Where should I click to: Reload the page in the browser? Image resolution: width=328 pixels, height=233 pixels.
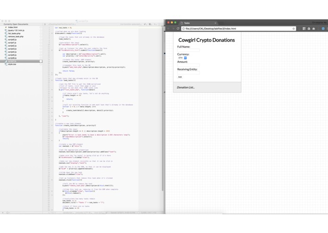click(x=178, y=29)
